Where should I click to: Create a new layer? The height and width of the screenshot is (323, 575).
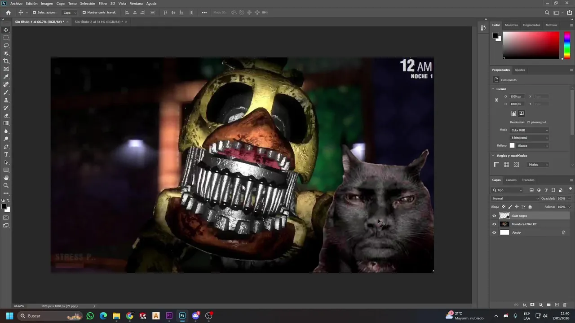557,305
